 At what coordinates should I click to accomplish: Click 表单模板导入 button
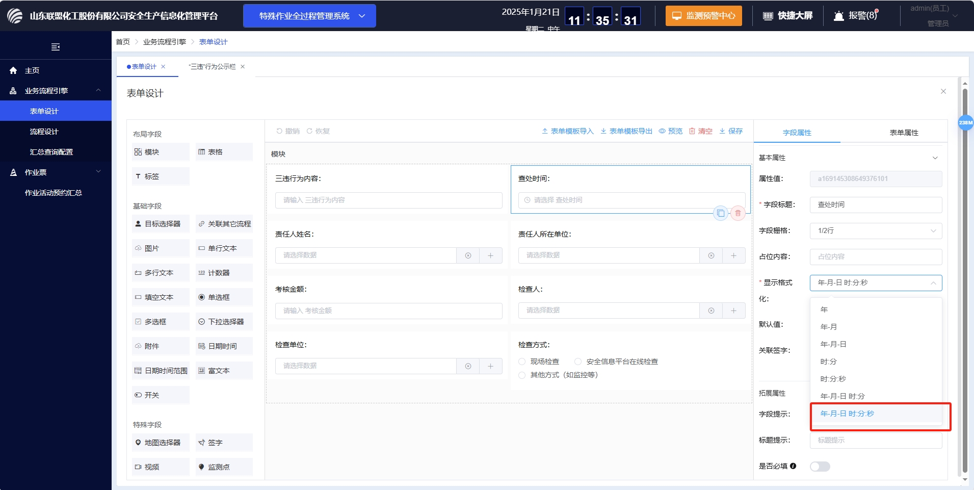pos(568,131)
